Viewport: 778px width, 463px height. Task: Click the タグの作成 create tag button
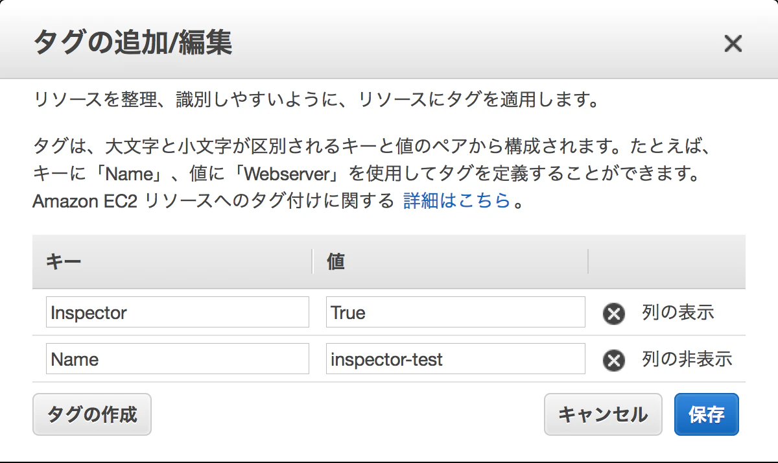point(91,414)
